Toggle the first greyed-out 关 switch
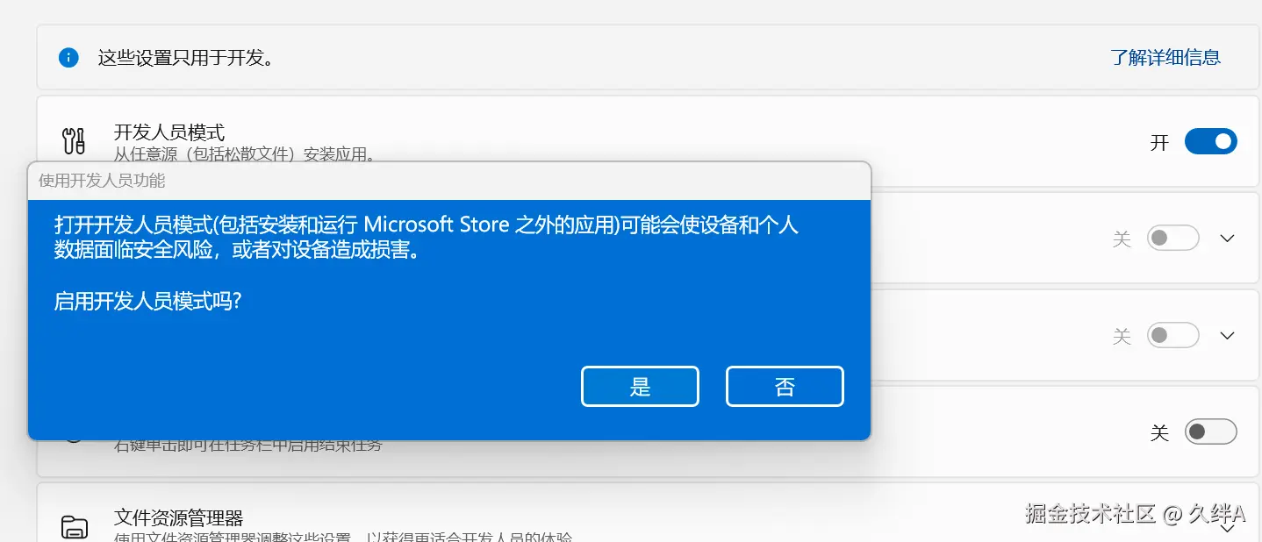 pyautogui.click(x=1173, y=239)
